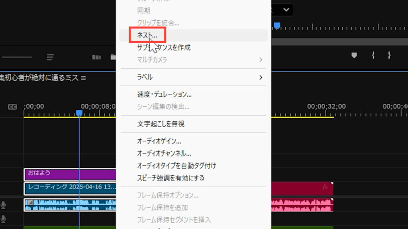Choose ネスト... from the context menu
This screenshot has height=229, width=408.
pos(193,35)
